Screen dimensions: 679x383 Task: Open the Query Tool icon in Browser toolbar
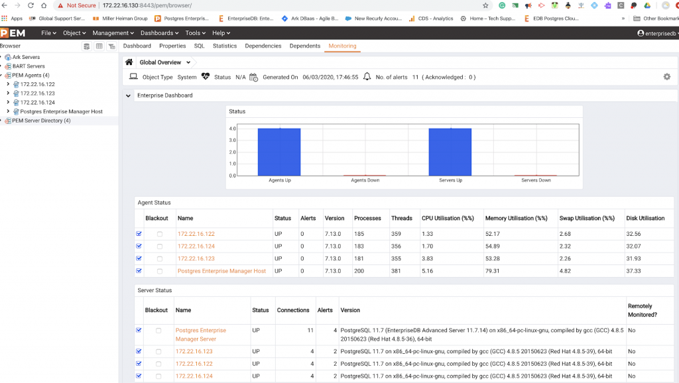point(87,46)
